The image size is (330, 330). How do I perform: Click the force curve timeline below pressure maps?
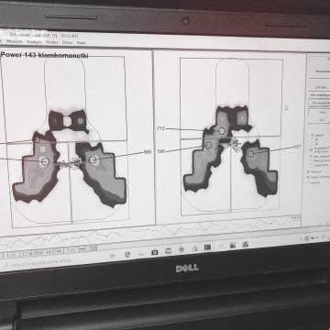(x=149, y=232)
